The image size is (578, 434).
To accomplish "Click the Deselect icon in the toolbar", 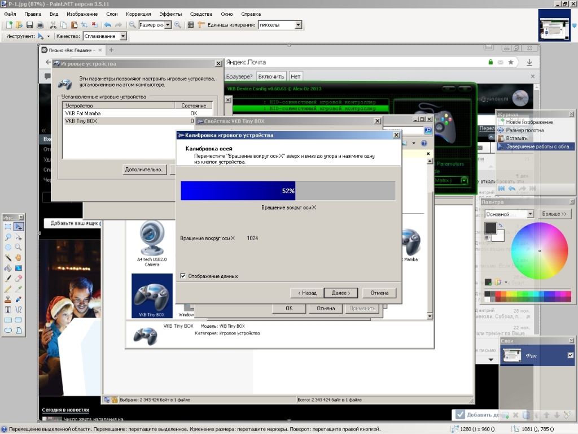I will 95,25.
